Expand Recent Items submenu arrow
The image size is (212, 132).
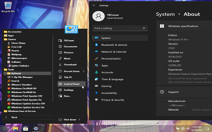tap(83, 71)
